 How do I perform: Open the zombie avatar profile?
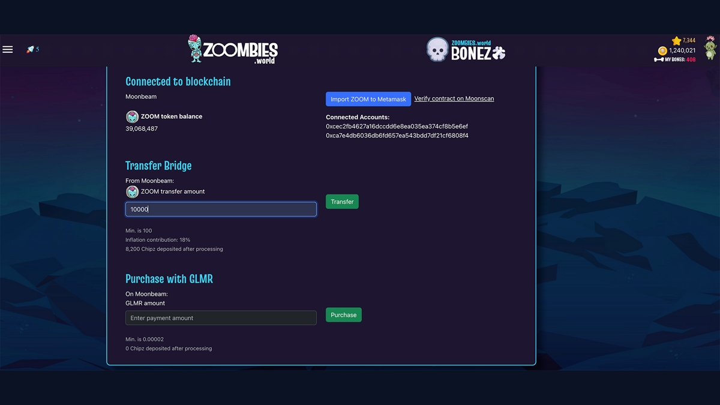click(x=710, y=47)
